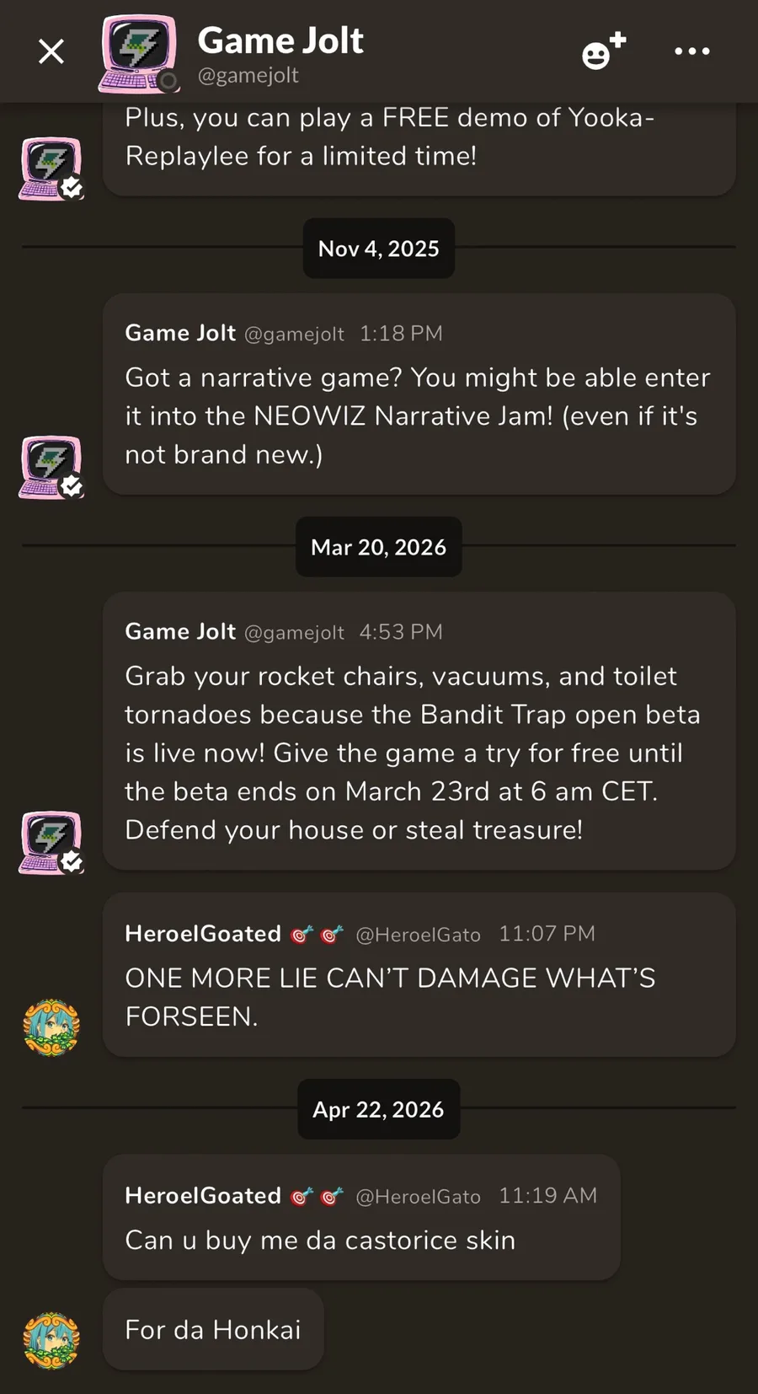Select the "For da Honkai" message bubble

[x=213, y=1329]
